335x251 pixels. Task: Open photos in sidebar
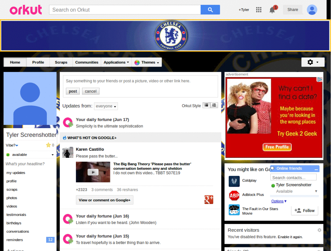point(12,198)
